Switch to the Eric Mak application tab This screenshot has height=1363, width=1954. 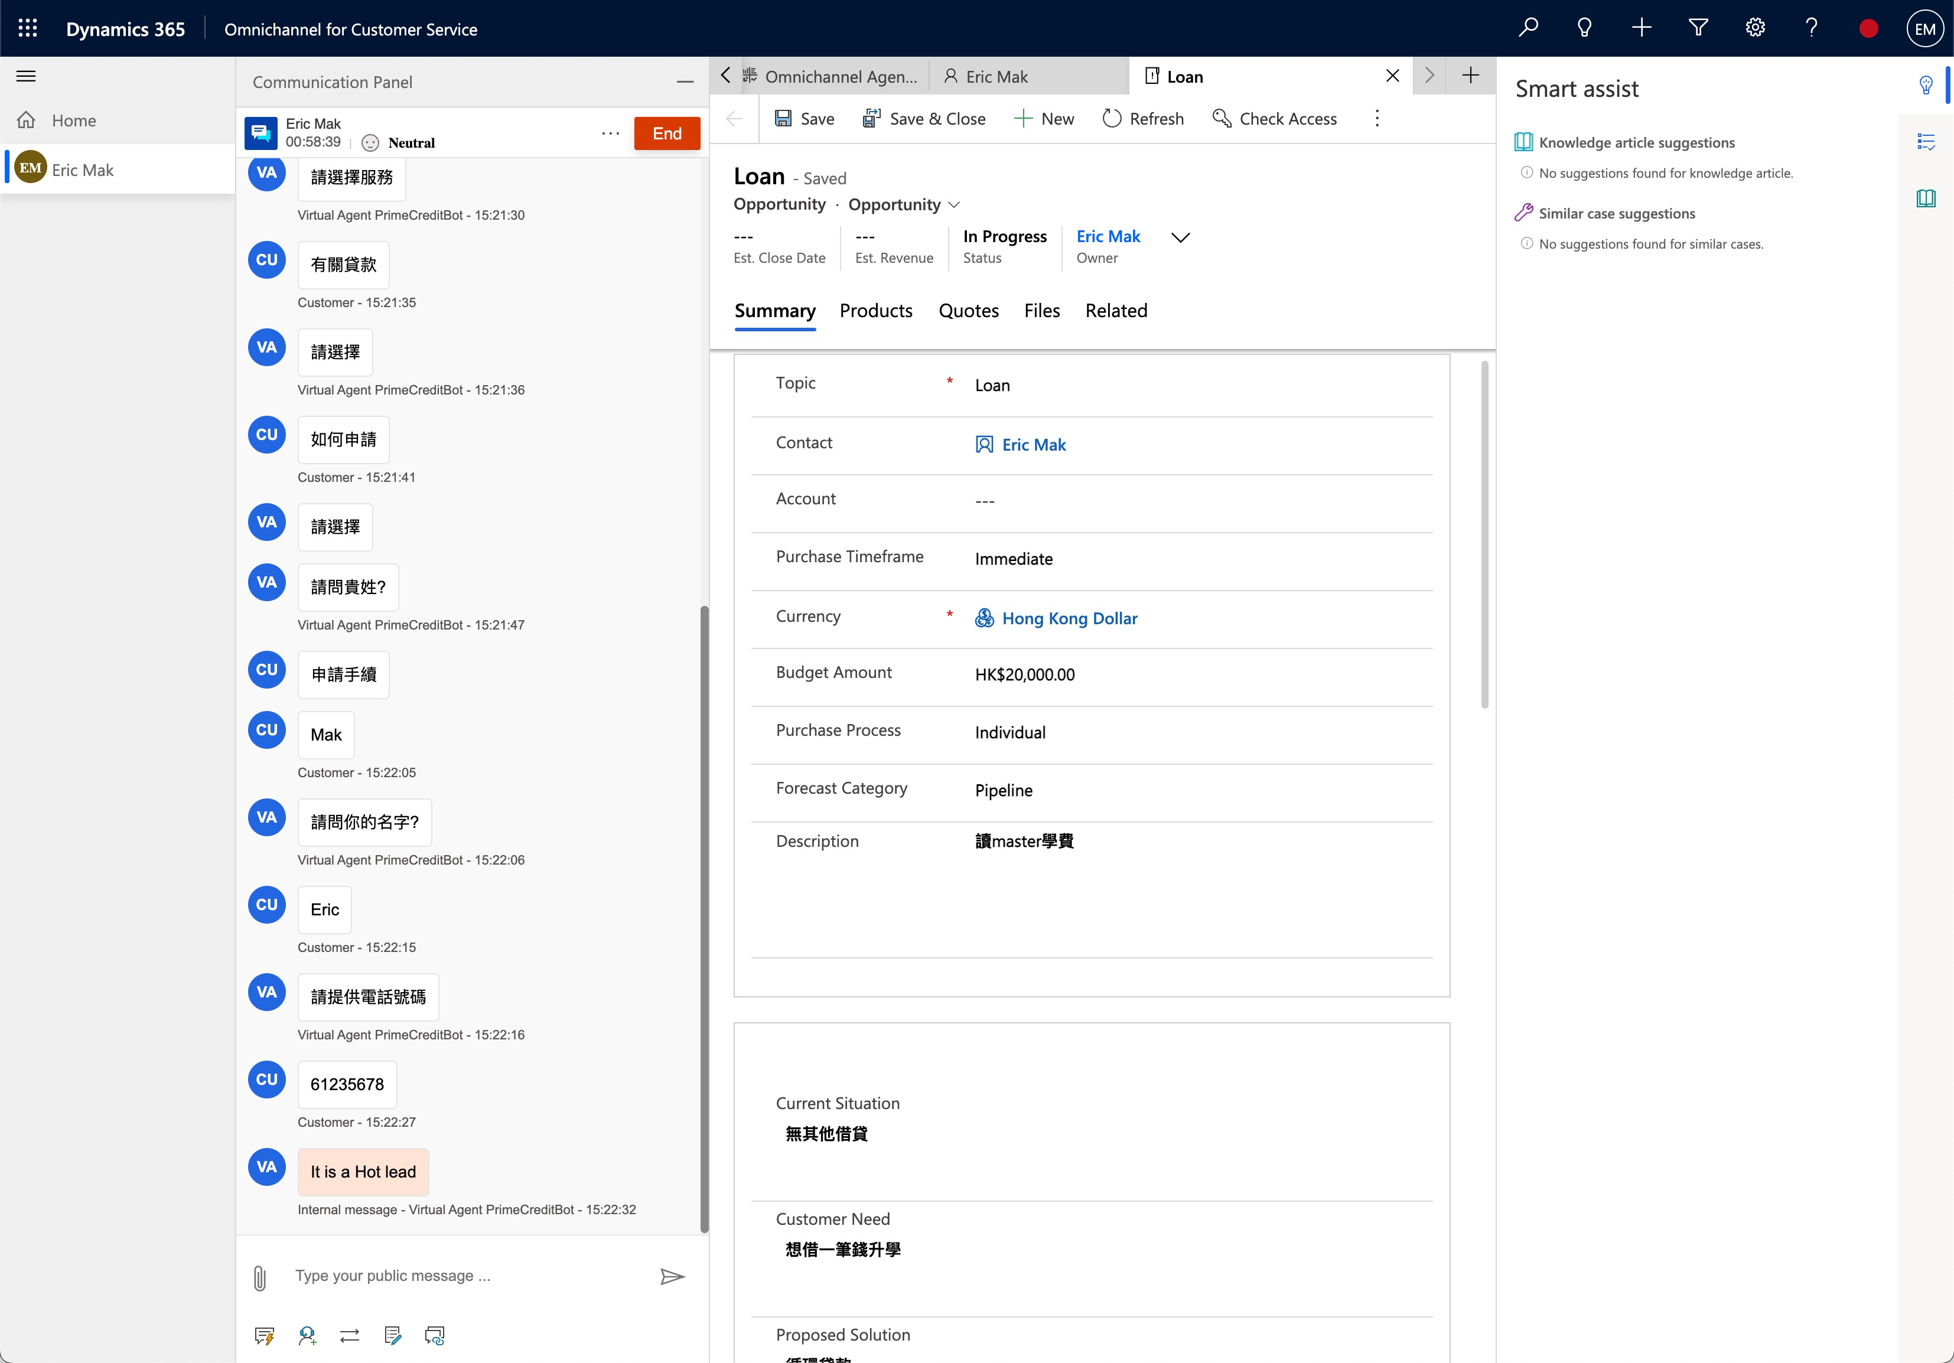[1028, 77]
